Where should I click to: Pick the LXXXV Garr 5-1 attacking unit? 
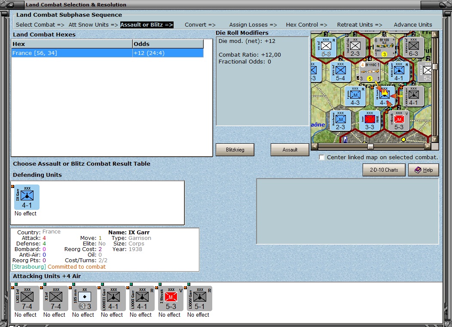coord(199,298)
